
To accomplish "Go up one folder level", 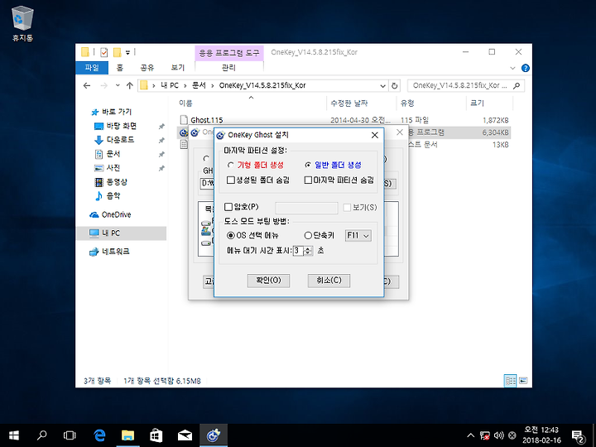I will (130, 85).
